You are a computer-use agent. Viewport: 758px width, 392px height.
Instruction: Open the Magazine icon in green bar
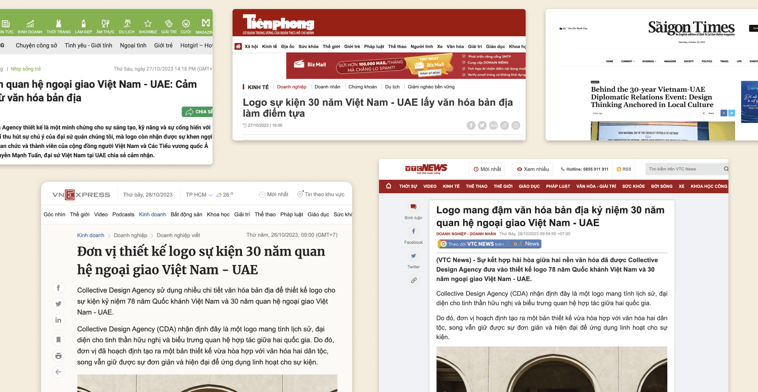pos(206,23)
